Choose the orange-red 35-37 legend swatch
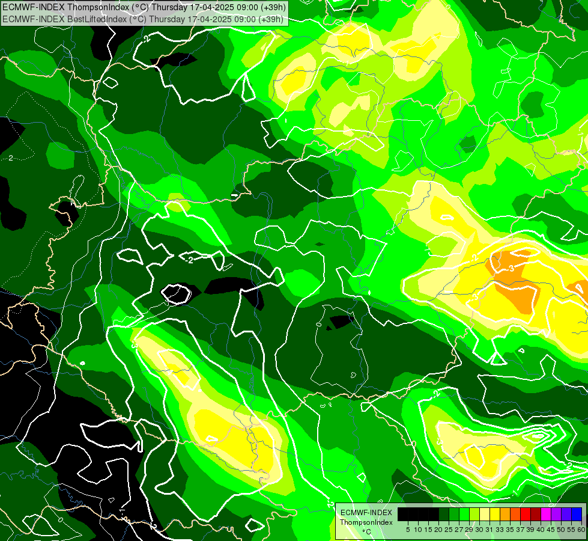Image resolution: width=588 pixels, height=541 pixels. pos(515,515)
